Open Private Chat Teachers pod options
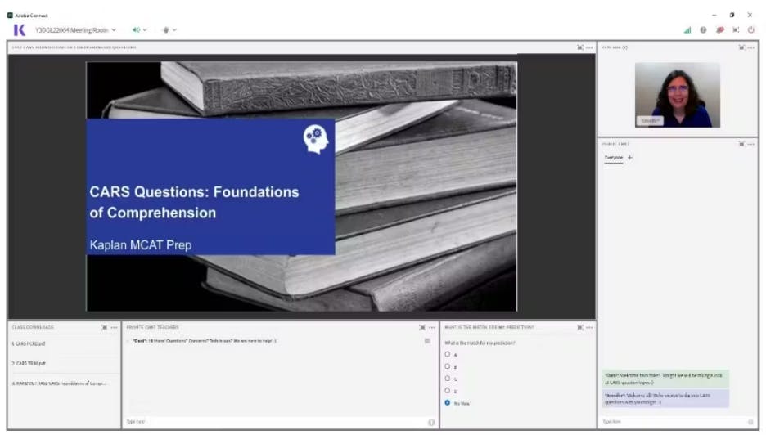 [432, 327]
